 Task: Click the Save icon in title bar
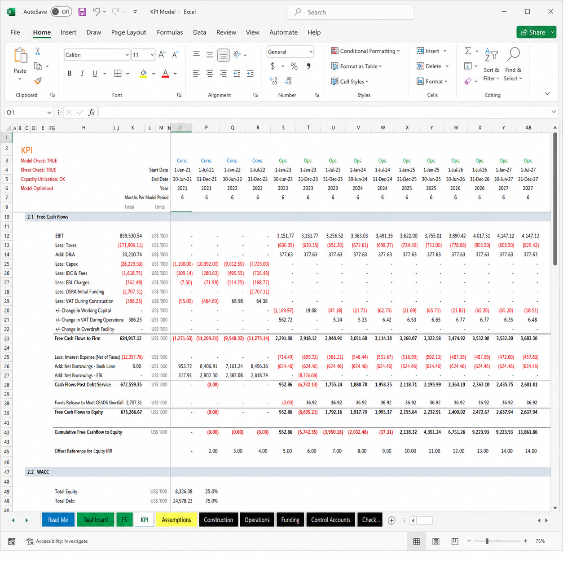coord(82,12)
